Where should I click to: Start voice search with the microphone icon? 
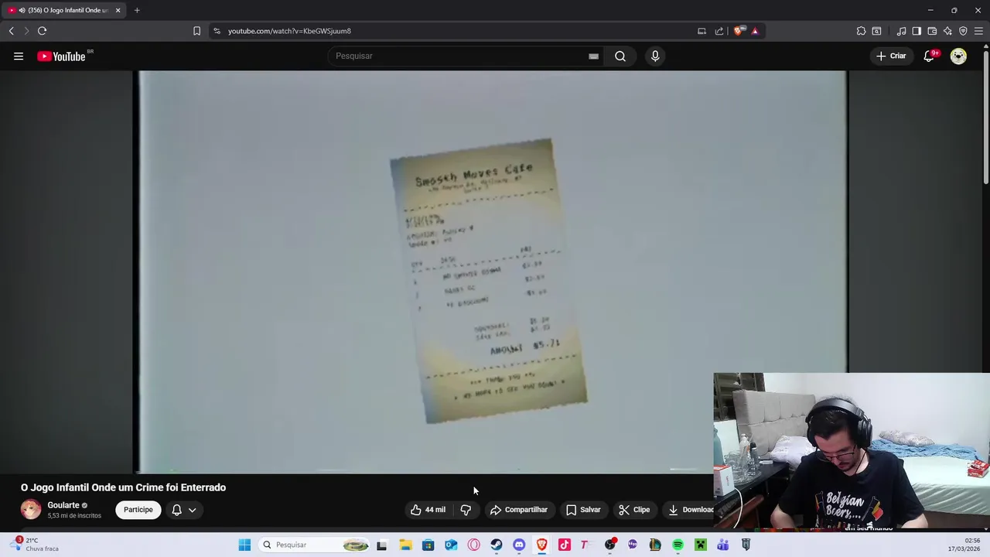pos(655,56)
